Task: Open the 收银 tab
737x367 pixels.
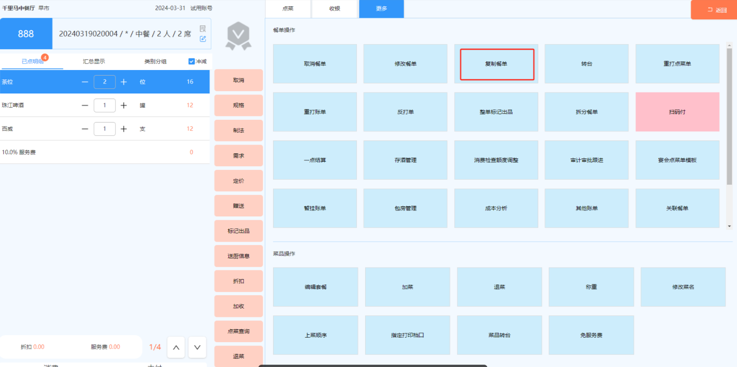Action: pos(335,9)
